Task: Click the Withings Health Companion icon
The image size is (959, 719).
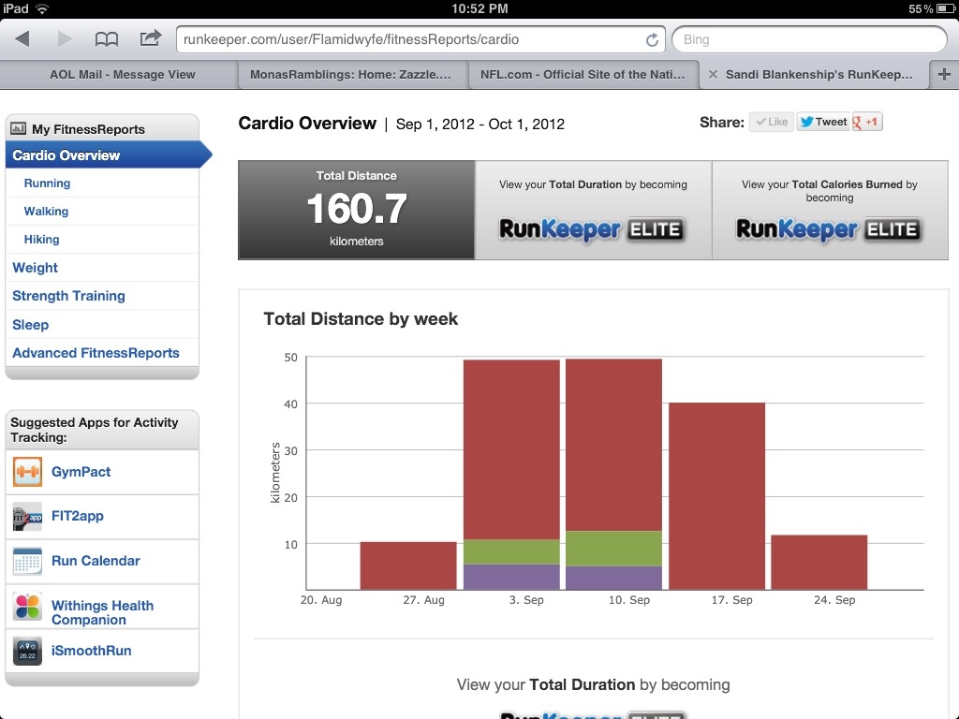Action: (27, 608)
